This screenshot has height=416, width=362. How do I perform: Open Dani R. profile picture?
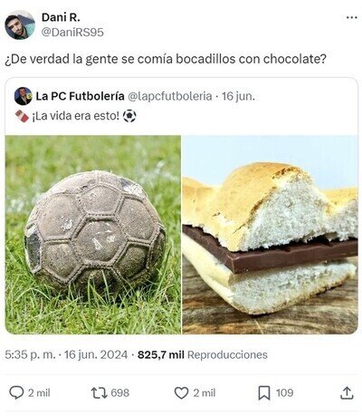20,24
